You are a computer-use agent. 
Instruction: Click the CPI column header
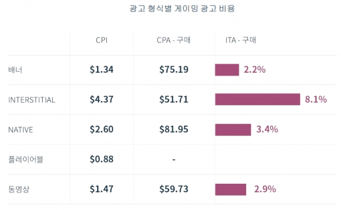(102, 40)
